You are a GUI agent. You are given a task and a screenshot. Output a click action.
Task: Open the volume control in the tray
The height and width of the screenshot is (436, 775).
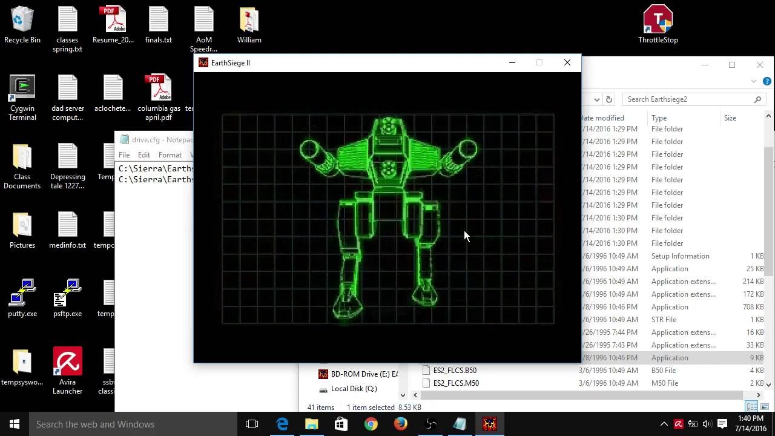point(708,424)
